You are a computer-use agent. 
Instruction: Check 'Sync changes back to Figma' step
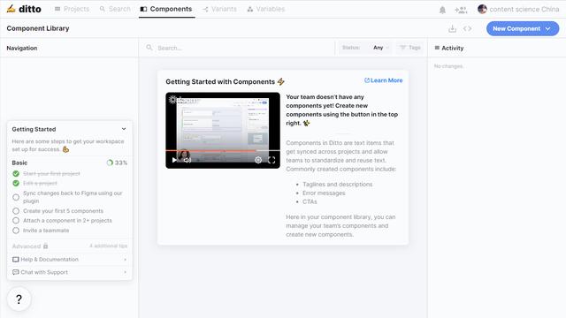[x=16, y=197]
